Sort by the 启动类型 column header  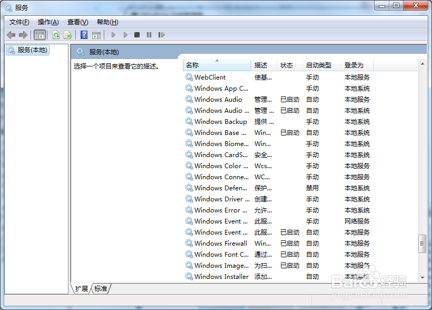pos(322,65)
